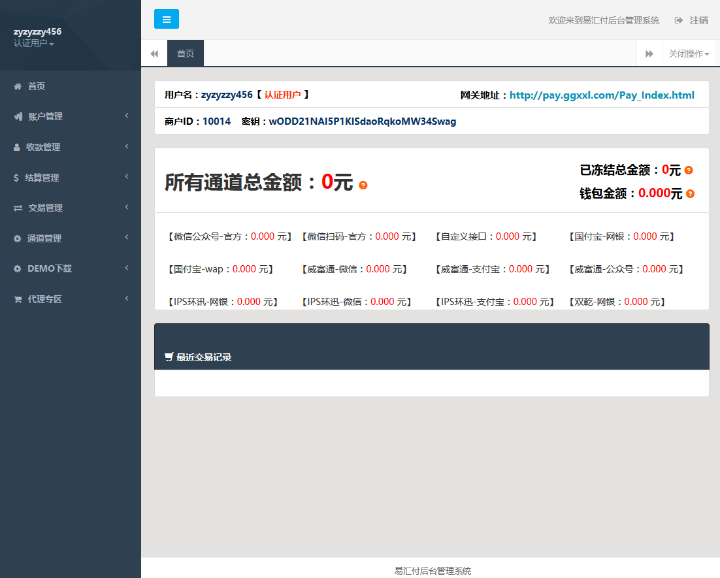Viewport: 720px width, 578px height.
Task: Click the blue hamburger menu toggle button
Action: (167, 20)
